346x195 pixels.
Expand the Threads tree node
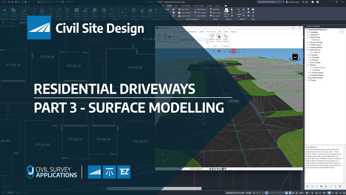tap(307, 80)
